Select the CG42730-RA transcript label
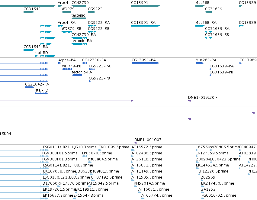 [x=84, y=35]
